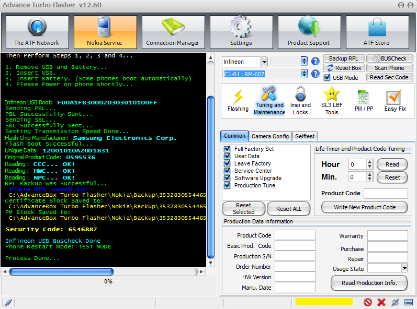Open Imei and Locks padlock tool
Viewport: 417px width, 309px height.
coord(300,101)
